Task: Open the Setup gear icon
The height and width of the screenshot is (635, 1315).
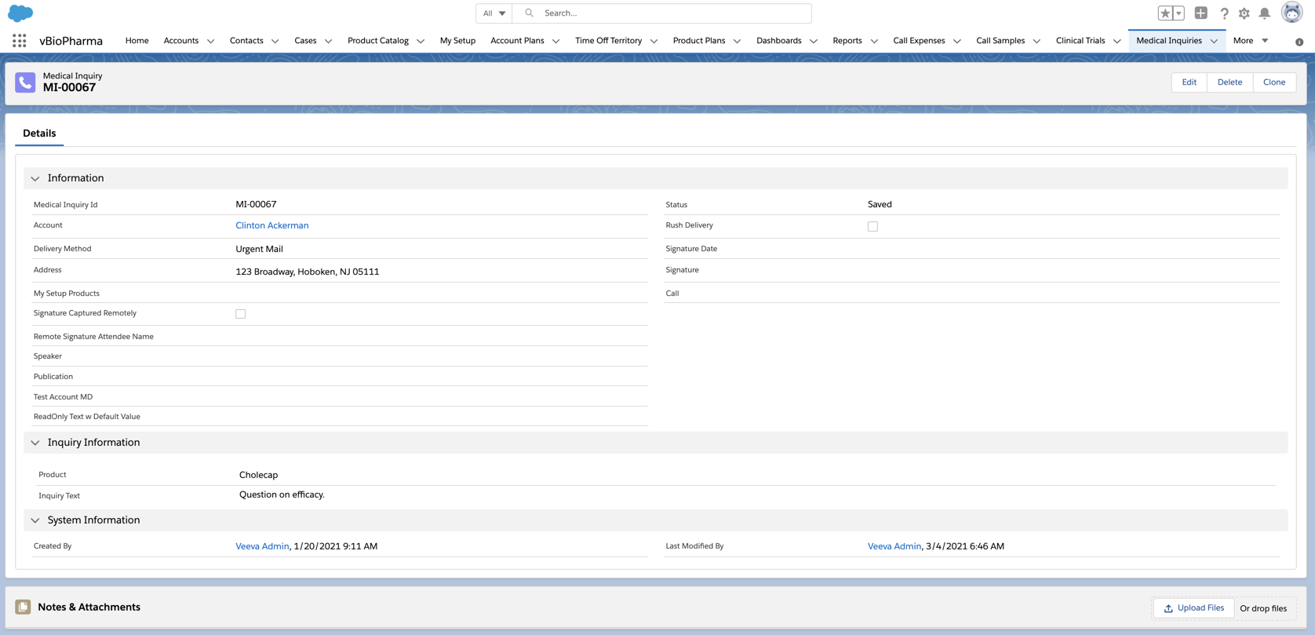Action: click(1244, 13)
